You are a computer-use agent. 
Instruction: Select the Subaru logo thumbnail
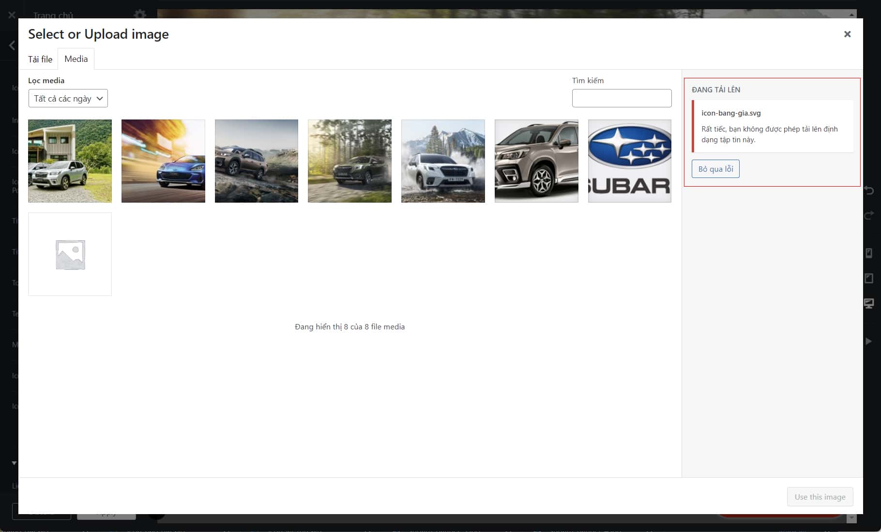click(x=629, y=161)
